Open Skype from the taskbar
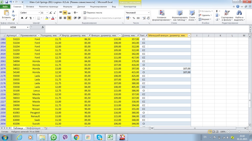Image resolution: width=252 pixels, height=141 pixels. click(x=99, y=137)
